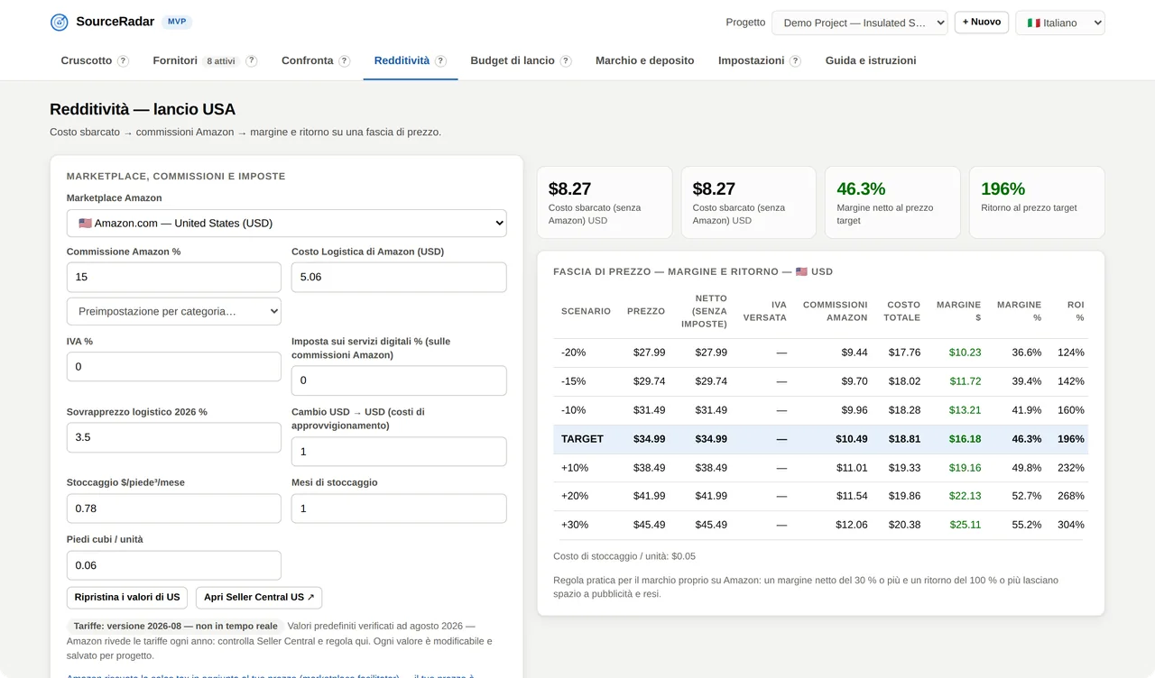Open Marchio e deposito tab
Image resolution: width=1155 pixels, height=678 pixels.
click(x=645, y=60)
